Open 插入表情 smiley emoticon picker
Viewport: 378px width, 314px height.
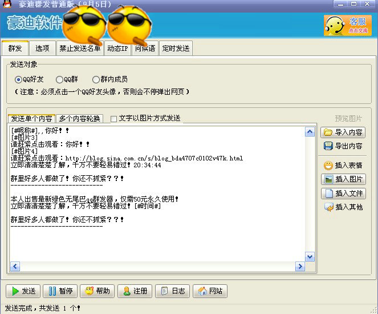pos(343,166)
